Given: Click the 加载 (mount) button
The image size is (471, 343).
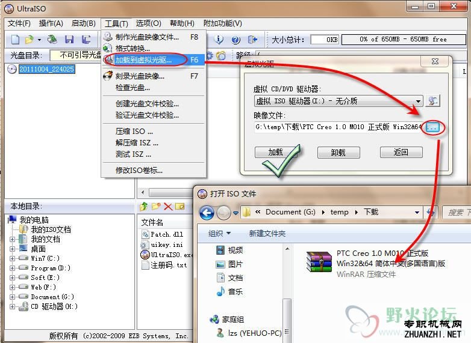Looking at the screenshot, I should pos(275,153).
